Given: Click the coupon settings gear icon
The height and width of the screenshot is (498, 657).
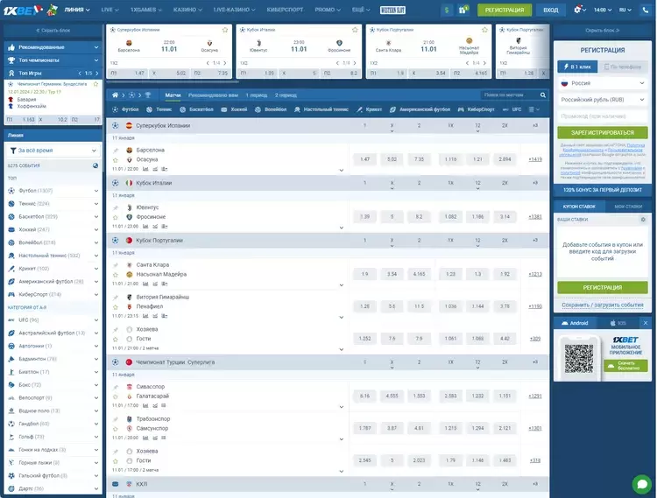Looking at the screenshot, I should (643, 220).
